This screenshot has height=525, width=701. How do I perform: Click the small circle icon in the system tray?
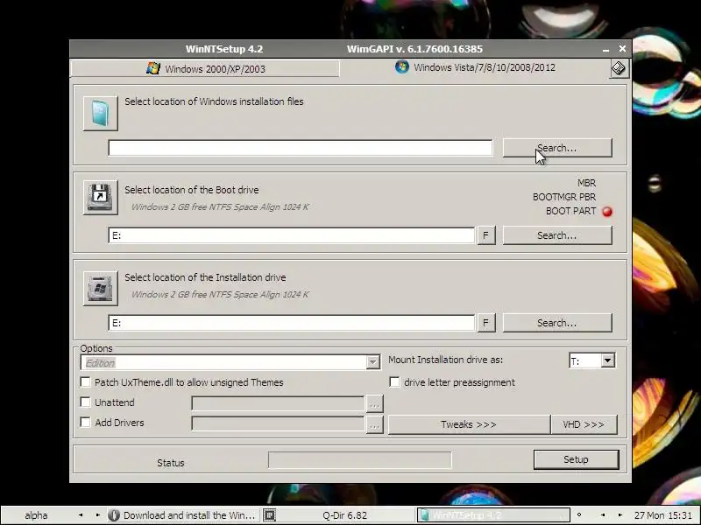[579, 514]
